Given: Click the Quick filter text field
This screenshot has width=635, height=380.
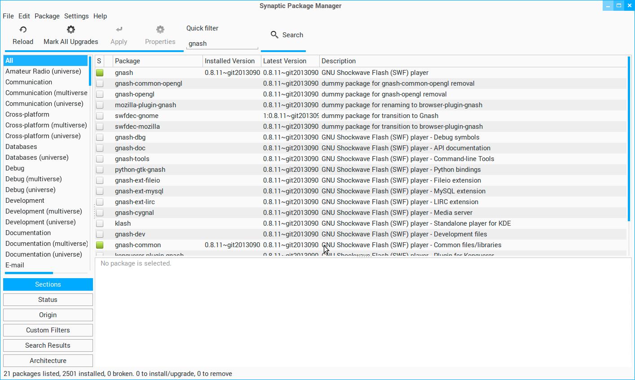Looking at the screenshot, I should [x=222, y=44].
